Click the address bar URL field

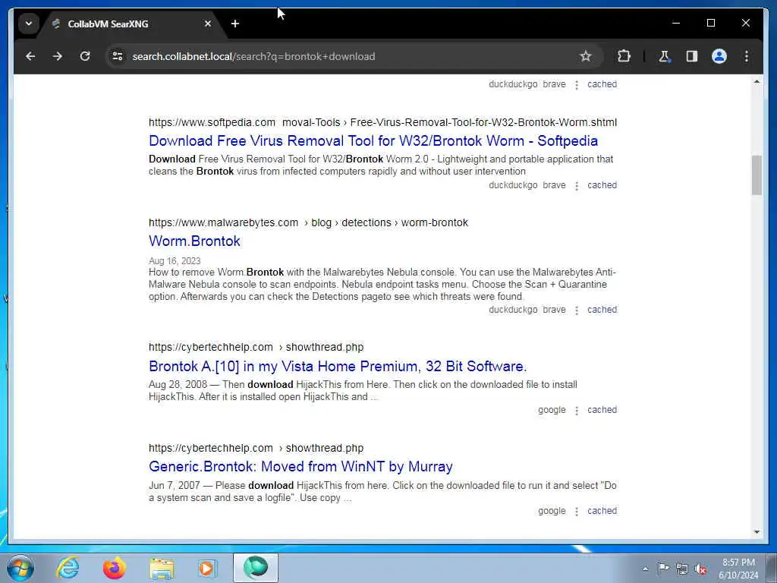pos(347,56)
